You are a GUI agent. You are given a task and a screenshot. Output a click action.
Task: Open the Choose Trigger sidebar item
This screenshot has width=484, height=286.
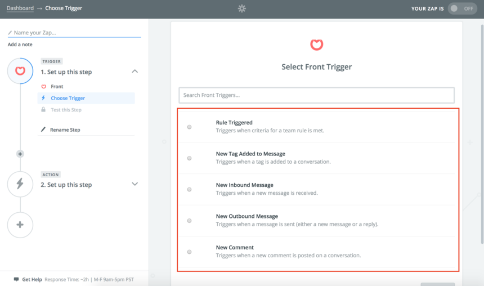[x=86, y=98]
